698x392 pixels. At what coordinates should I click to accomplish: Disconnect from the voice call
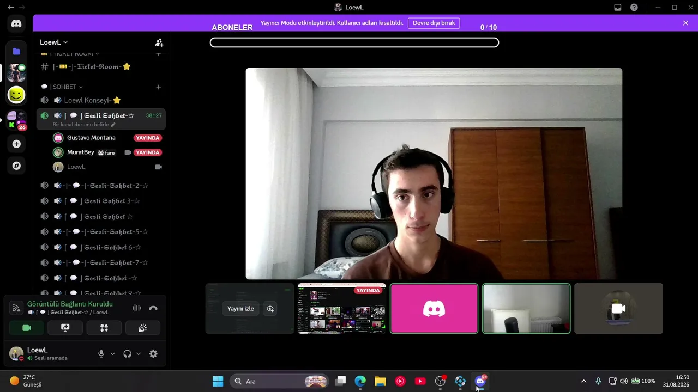[153, 308]
